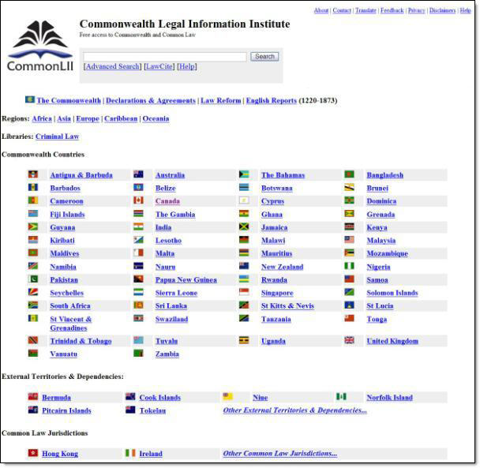The width and height of the screenshot is (480, 468).
Task: Click the Norfolk Island flag icon
Action: pyautogui.click(x=341, y=397)
